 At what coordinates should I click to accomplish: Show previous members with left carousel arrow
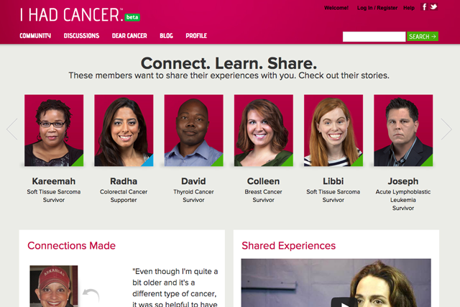coord(12,129)
